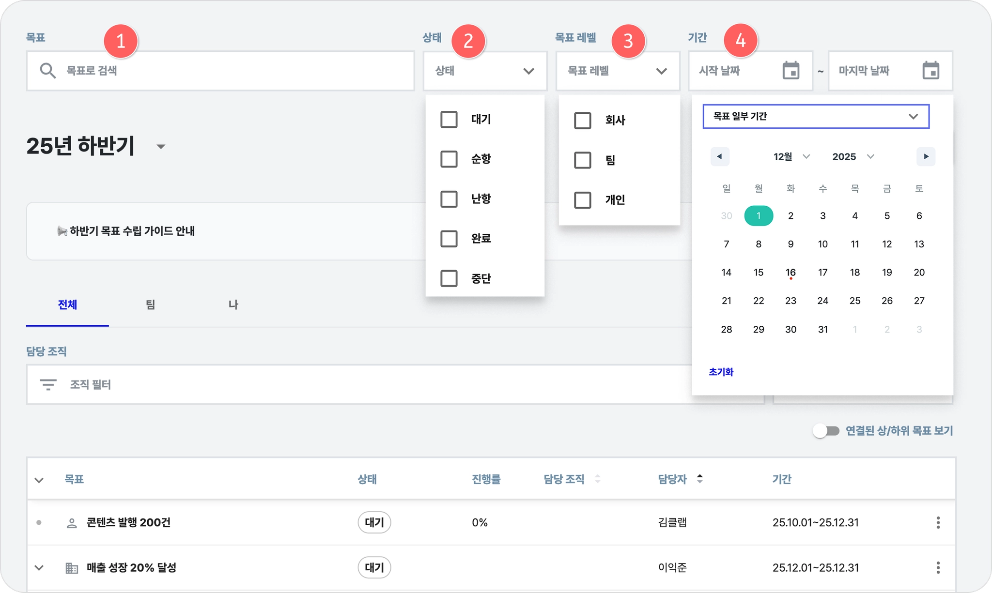992x593 pixels.
Task: Expand the 25년 하반기 period selector
Action: point(161,147)
